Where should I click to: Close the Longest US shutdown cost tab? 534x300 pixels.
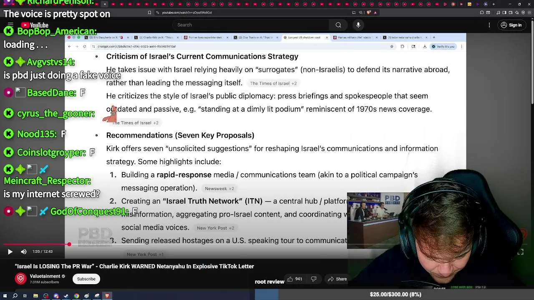click(327, 37)
